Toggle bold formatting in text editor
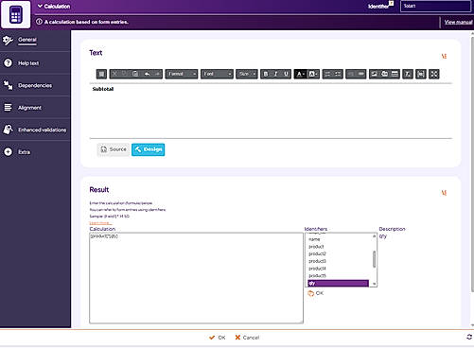The width and height of the screenshot is (474, 348). 266,74
